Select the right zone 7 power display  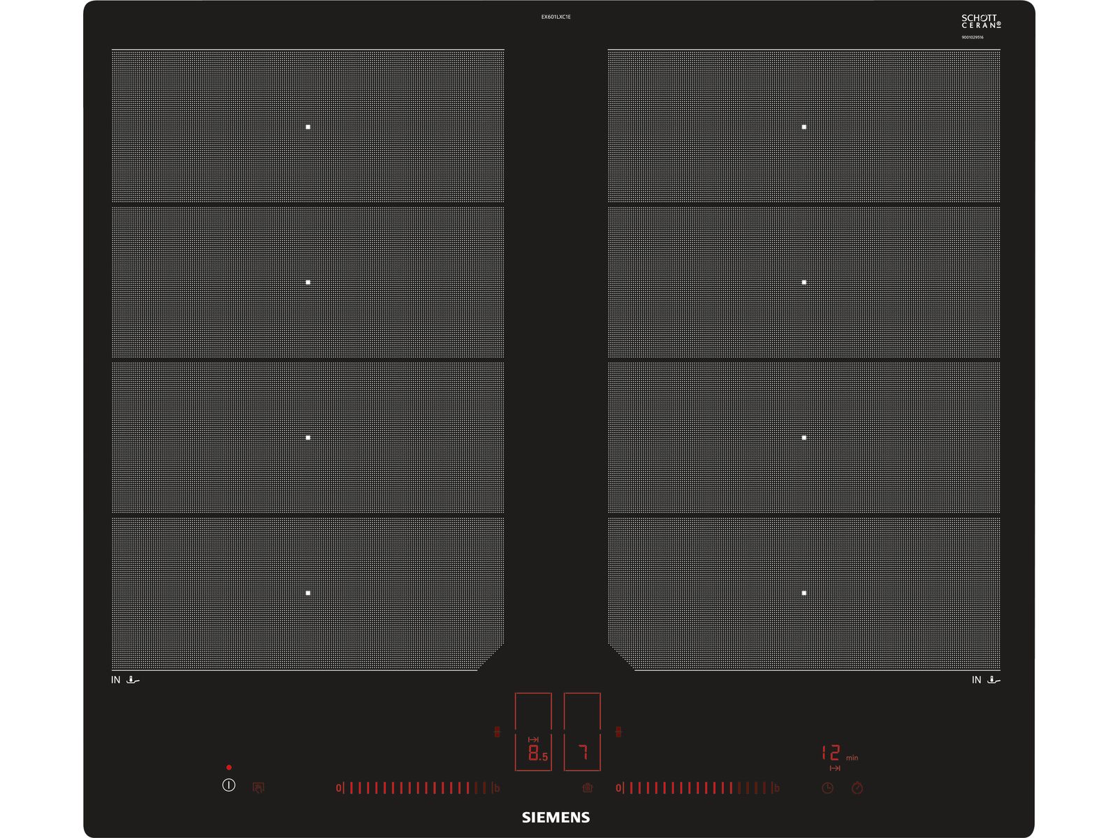pos(583,753)
